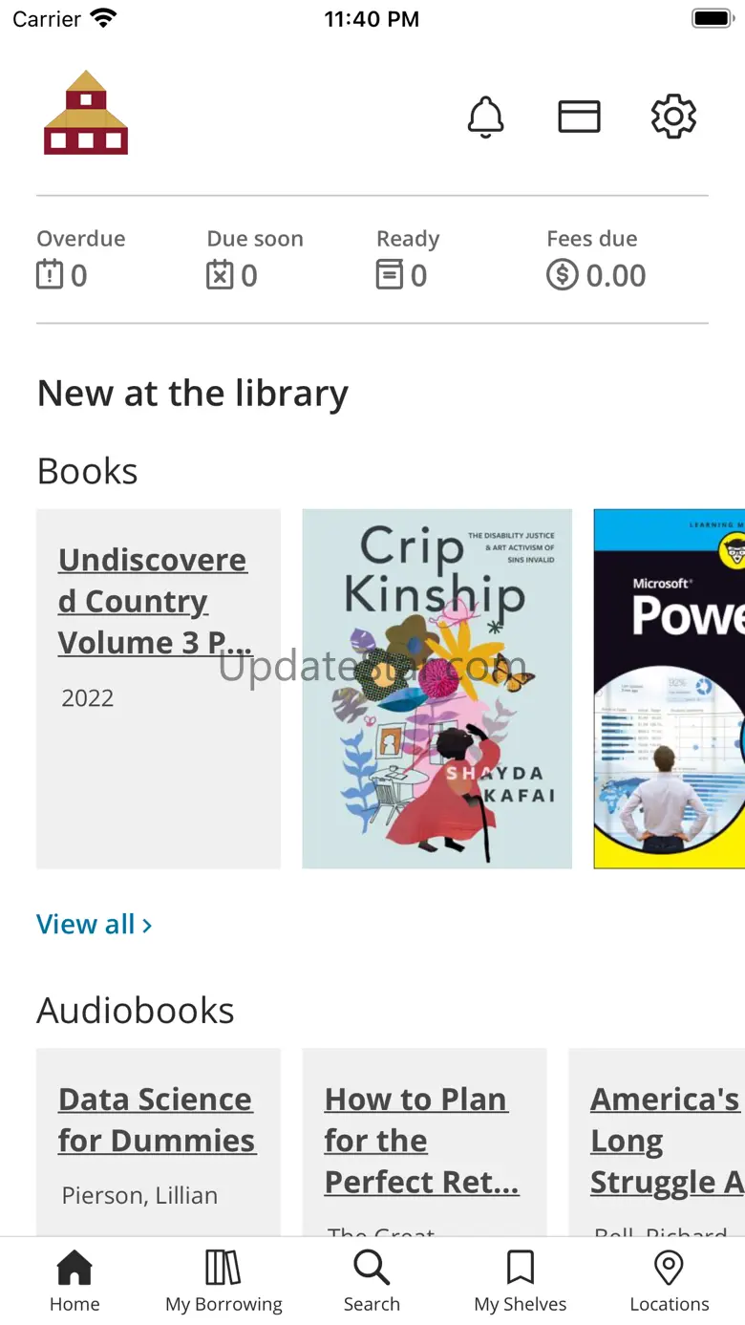
Task: Tap the Fees due dollar icon
Action: pos(562,275)
